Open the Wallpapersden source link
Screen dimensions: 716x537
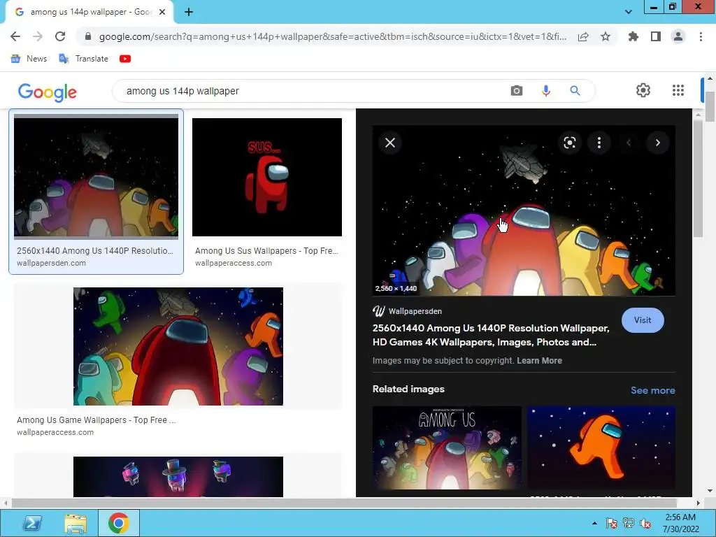tap(408, 311)
